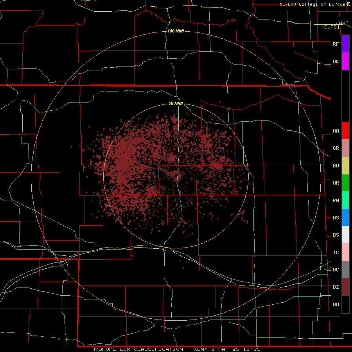The height and width of the screenshot is (352, 352).
Task: Click the IC light pink legend swatch
Action: (x=345, y=252)
